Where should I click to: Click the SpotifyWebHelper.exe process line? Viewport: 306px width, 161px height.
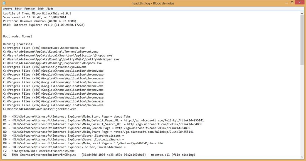(x=61, y=59)
